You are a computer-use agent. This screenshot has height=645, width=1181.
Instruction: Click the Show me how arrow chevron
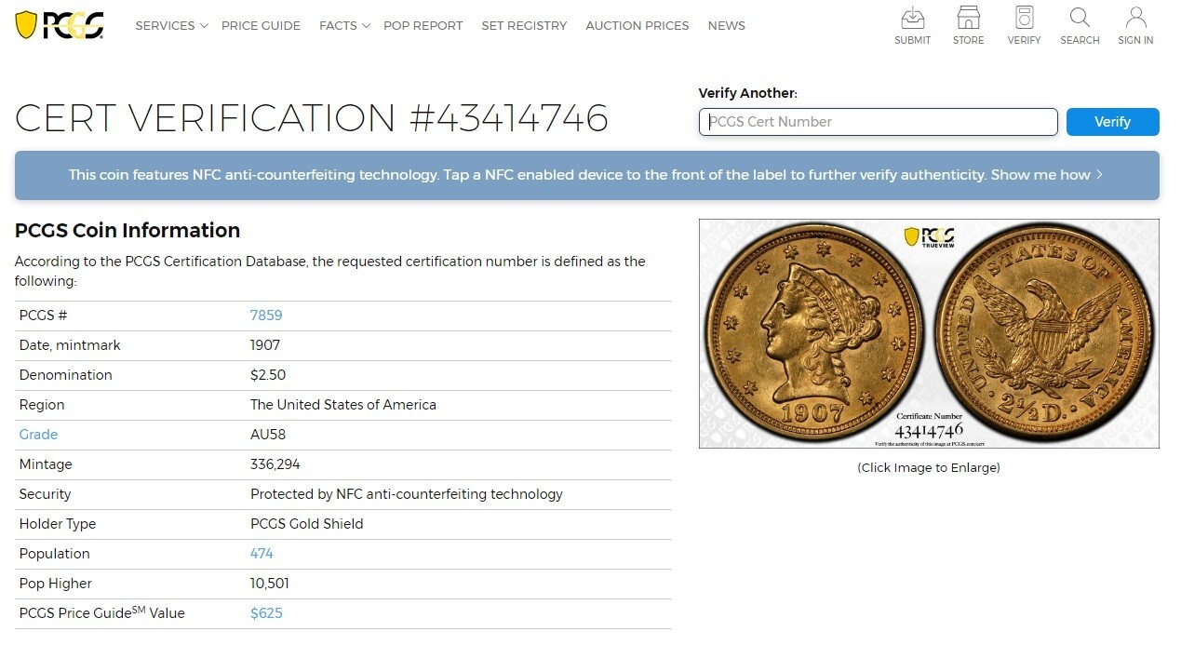[1099, 175]
